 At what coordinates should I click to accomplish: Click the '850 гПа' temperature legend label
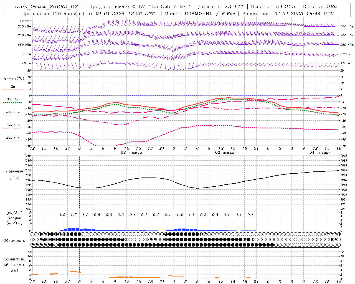coord(13,112)
